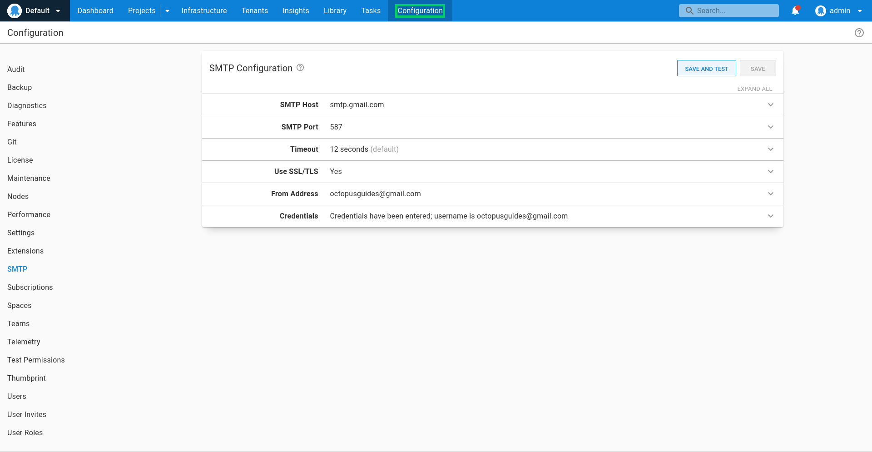Open Test Permissions in the sidebar

click(x=36, y=360)
